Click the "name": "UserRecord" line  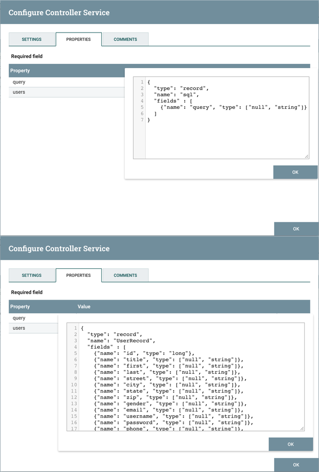[x=121, y=341]
